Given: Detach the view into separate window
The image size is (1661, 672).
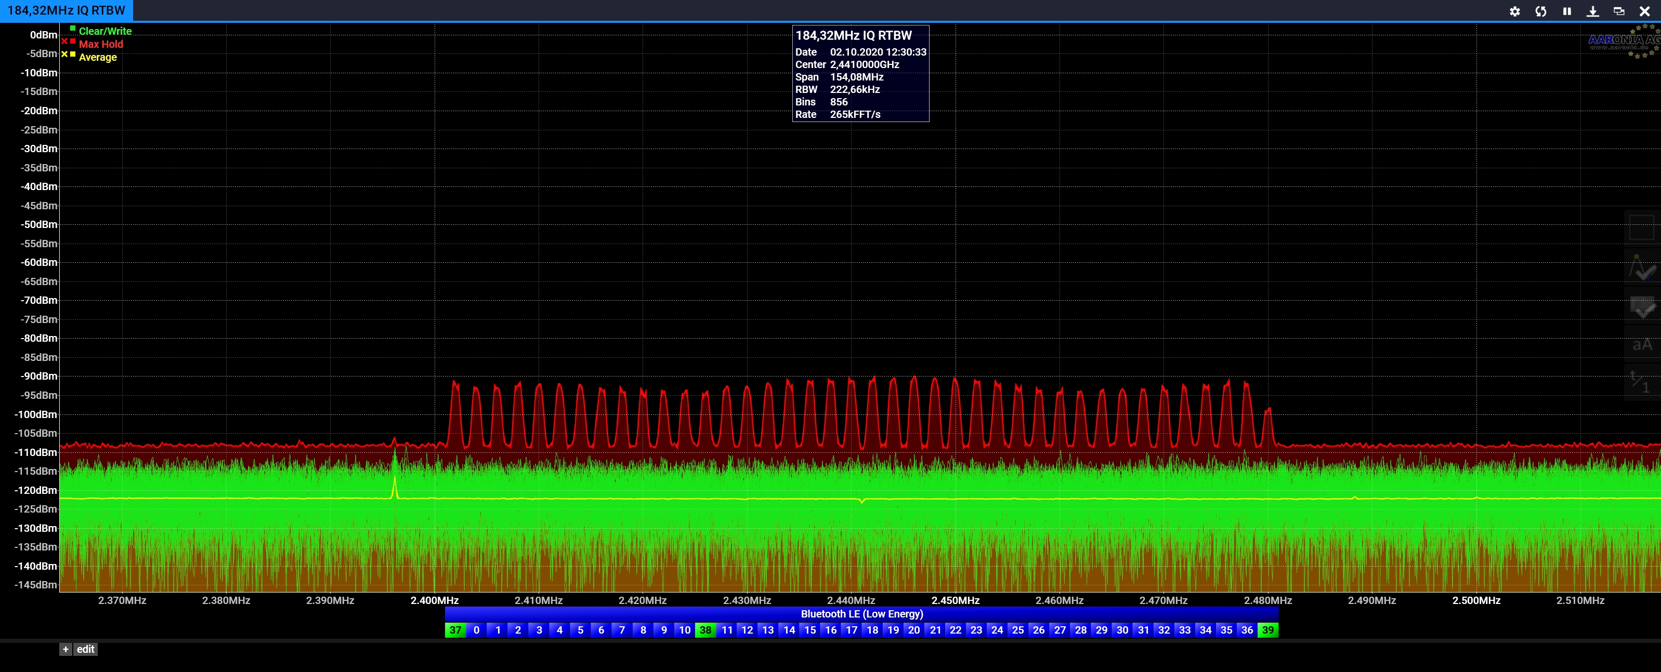Looking at the screenshot, I should click(1618, 11).
